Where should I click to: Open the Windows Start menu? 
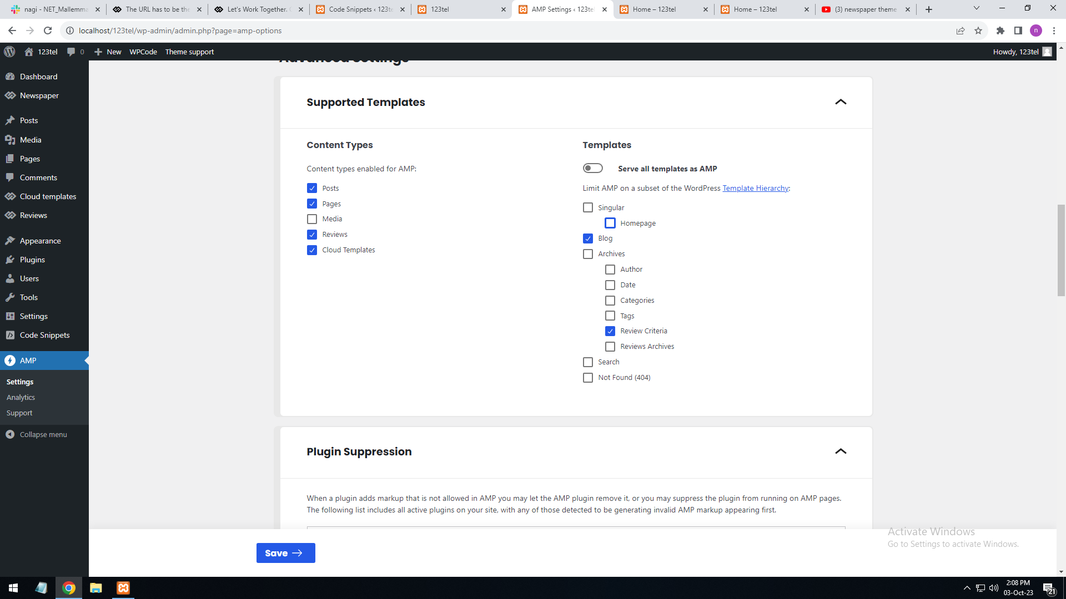13,588
